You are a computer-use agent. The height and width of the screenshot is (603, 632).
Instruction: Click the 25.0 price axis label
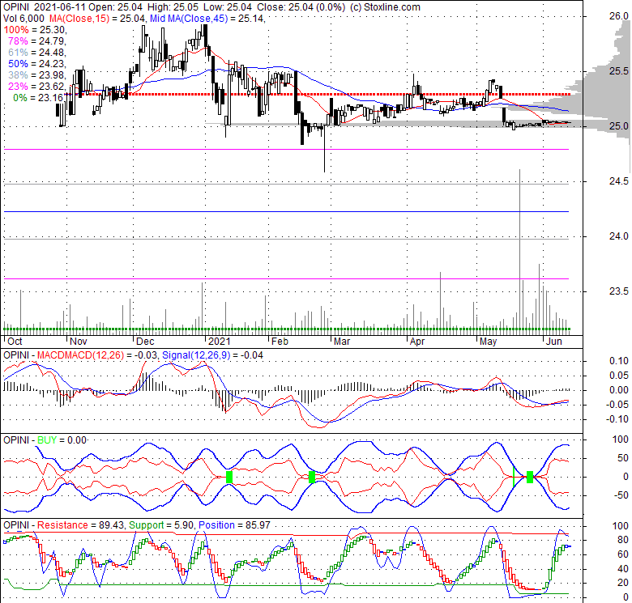[619, 126]
